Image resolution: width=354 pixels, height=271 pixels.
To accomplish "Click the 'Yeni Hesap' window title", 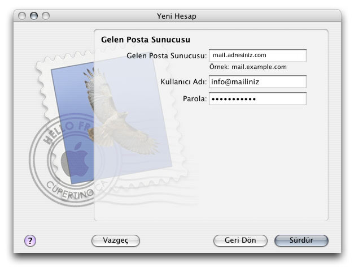I will tap(177, 16).
